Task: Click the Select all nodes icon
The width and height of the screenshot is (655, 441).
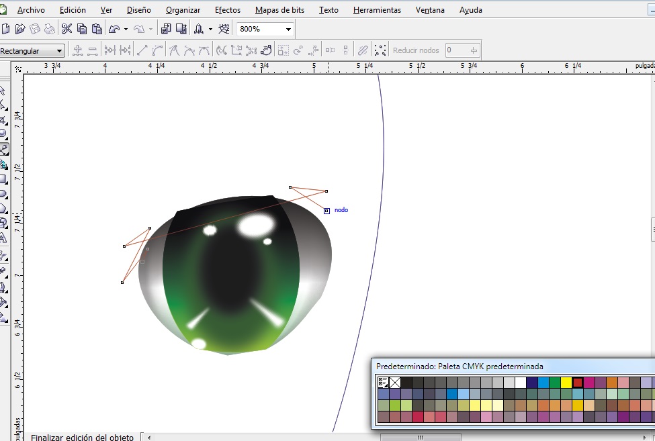Action: tap(380, 50)
